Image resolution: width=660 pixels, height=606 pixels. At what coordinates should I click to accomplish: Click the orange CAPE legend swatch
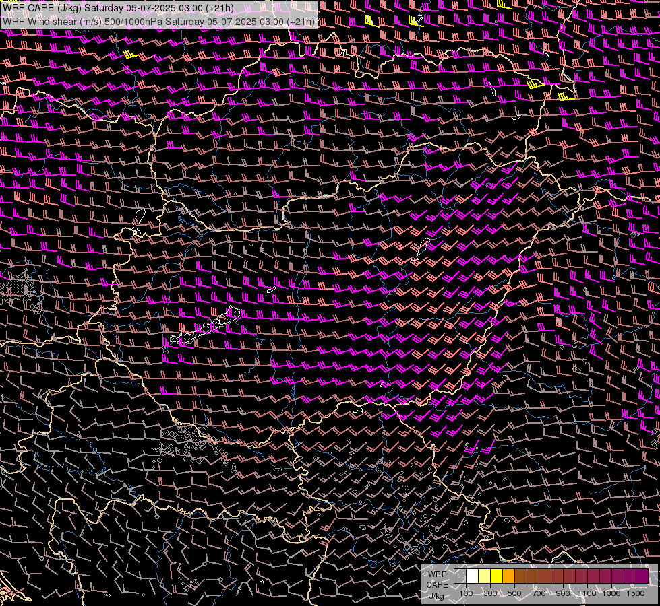509,576
